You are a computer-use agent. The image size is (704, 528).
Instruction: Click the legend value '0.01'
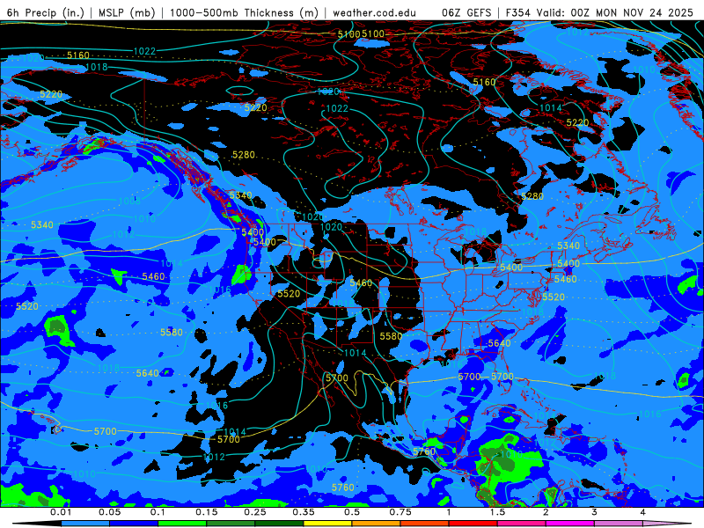(x=61, y=512)
